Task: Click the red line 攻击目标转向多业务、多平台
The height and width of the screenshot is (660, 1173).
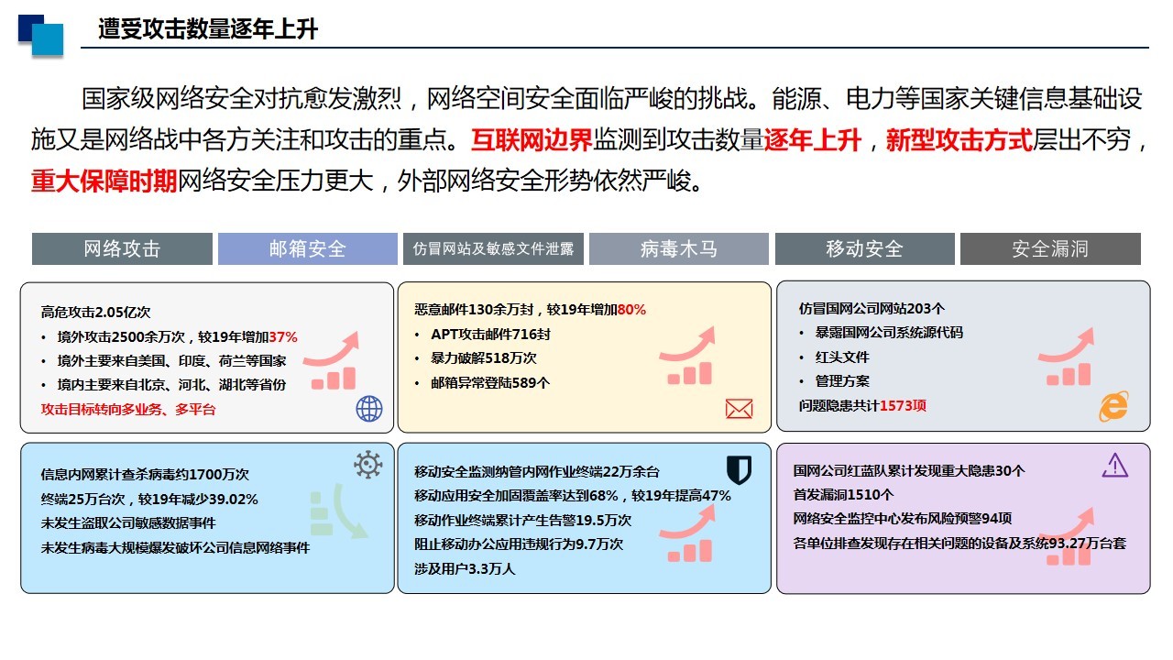Action: [128, 409]
